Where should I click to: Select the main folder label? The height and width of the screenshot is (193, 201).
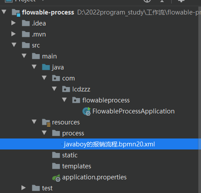[49, 56]
